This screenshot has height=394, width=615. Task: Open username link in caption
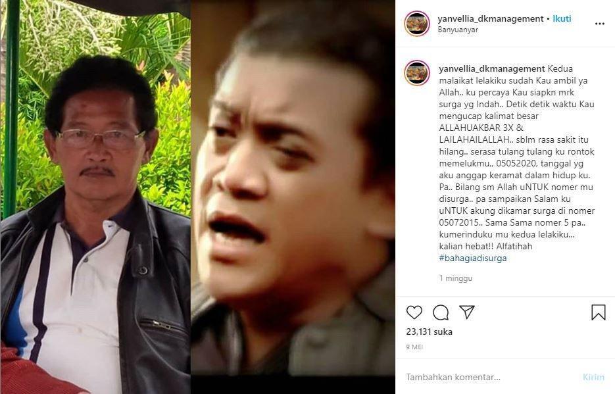[492, 68]
